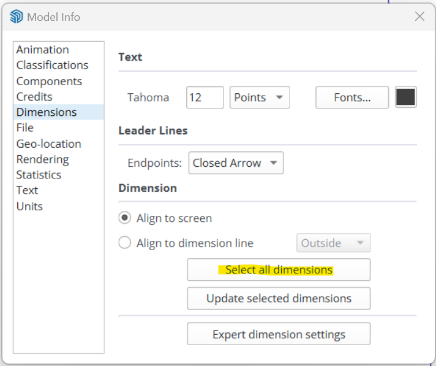Open the Points font size units dropdown
This screenshot has height=366, width=436.
click(x=260, y=97)
